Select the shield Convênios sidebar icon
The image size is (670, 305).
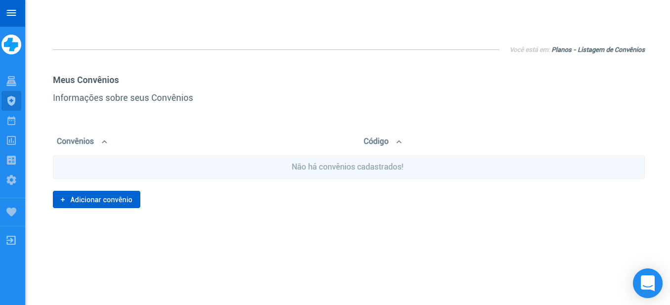point(11,101)
